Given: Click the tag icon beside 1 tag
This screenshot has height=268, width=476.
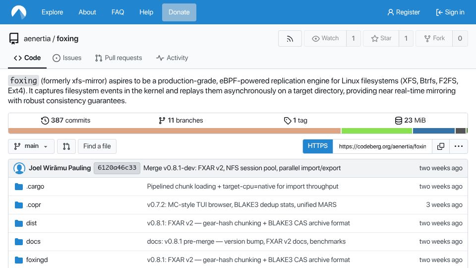Looking at the screenshot, I should pos(288,121).
